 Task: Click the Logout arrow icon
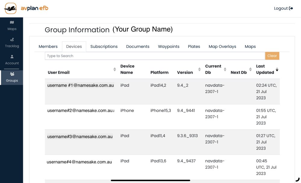pos(291,8)
